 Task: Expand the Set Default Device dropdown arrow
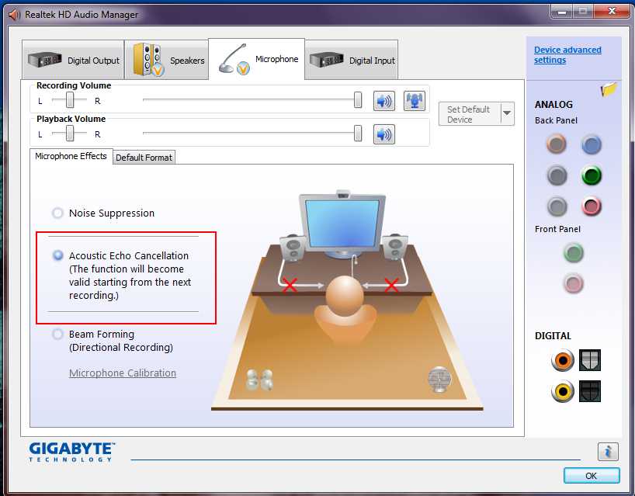507,114
